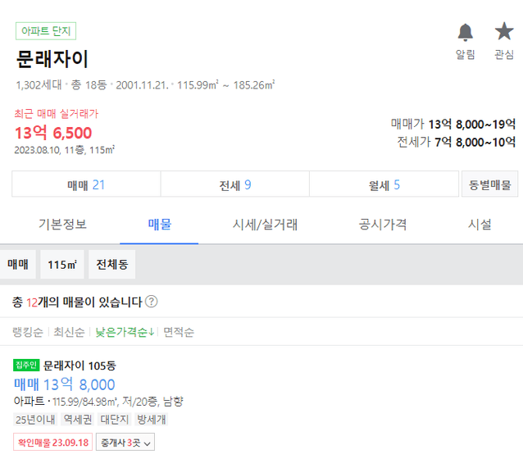523x468 pixels.
Task: Click the 13억 6,500 recent price
Action: tap(53, 133)
